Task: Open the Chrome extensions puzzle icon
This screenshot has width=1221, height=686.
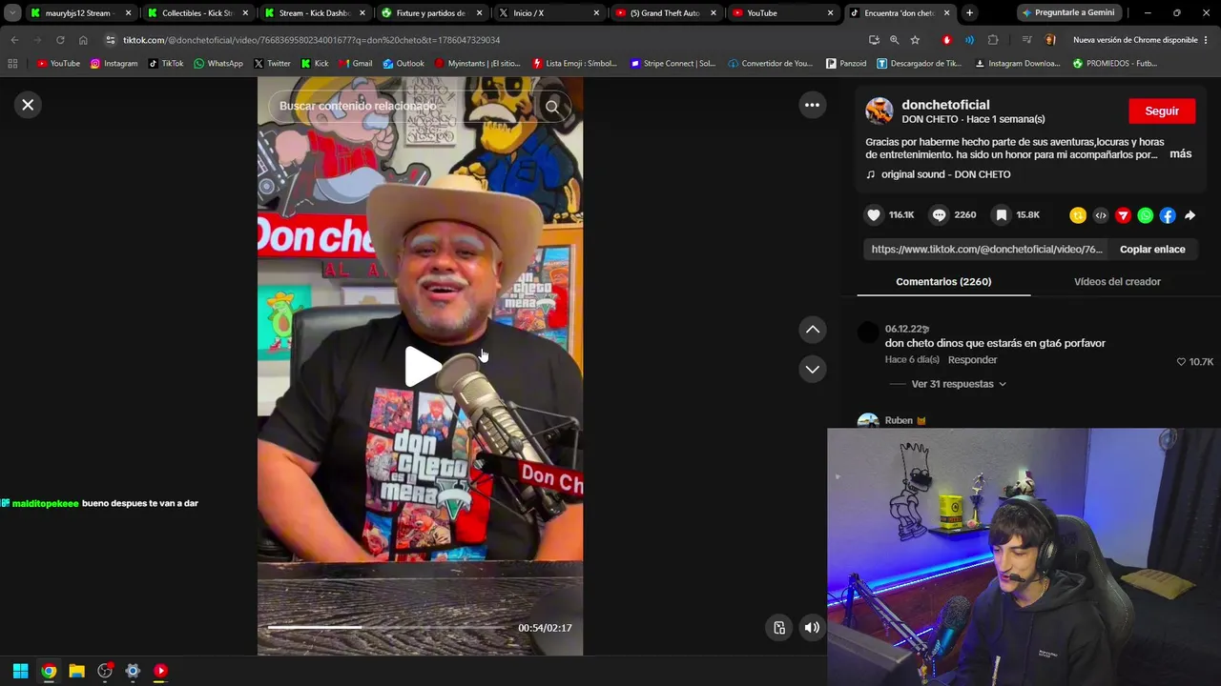Action: 993,40
